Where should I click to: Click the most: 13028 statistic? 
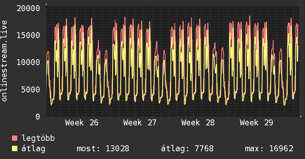[x=103, y=149]
